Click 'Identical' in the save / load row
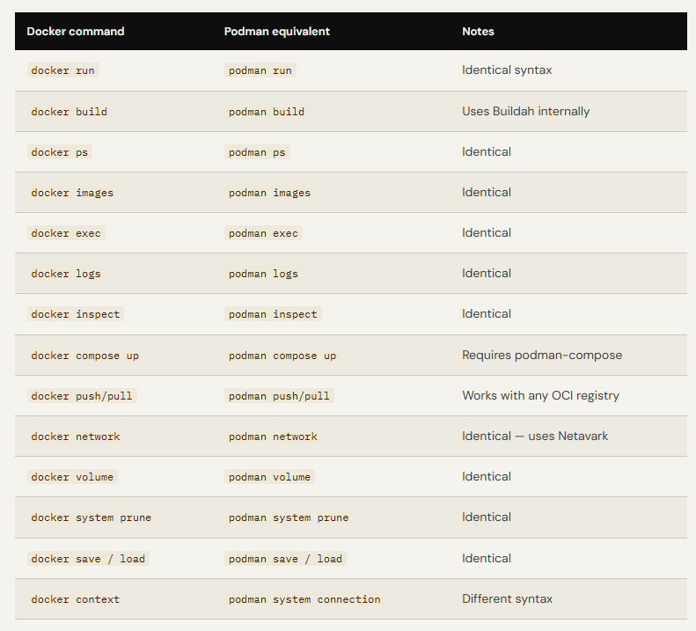 [x=487, y=558]
